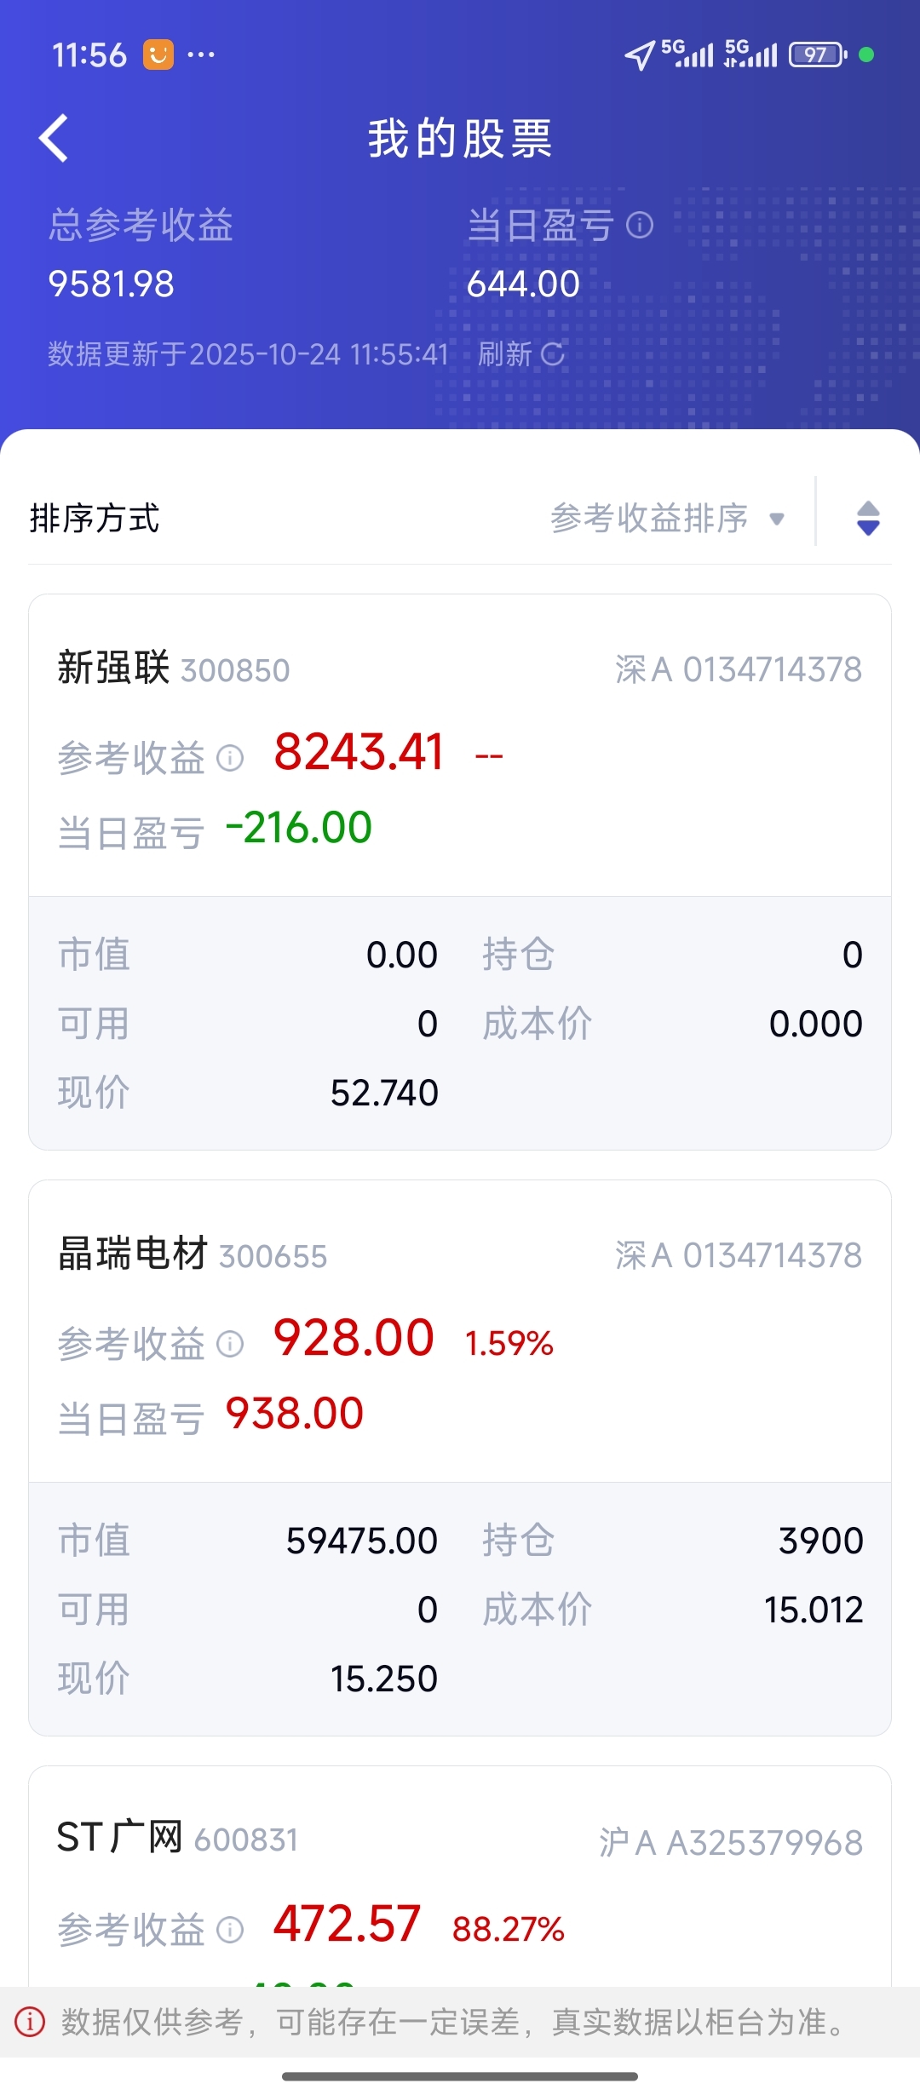Tap the 总参考收益 value 9581.98
The image size is (920, 2095).
click(x=112, y=284)
